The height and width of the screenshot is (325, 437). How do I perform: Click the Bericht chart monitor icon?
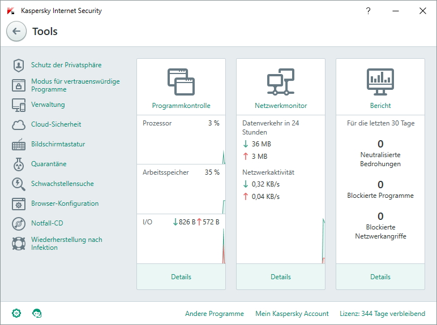[x=380, y=82]
